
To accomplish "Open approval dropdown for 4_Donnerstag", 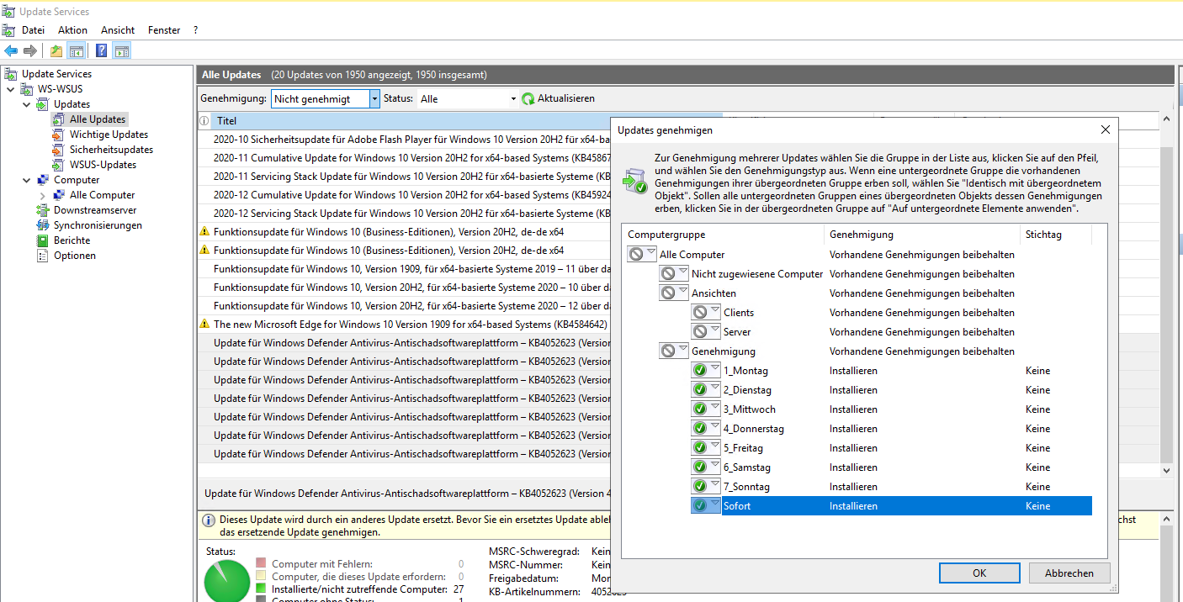I will (x=705, y=428).
